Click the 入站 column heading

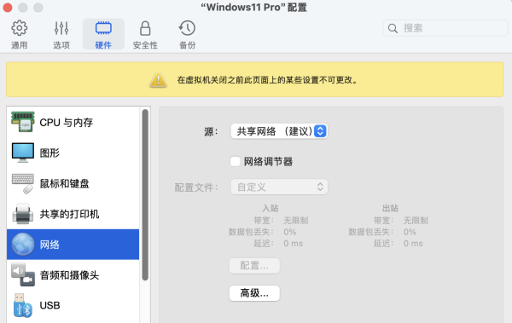pos(271,208)
